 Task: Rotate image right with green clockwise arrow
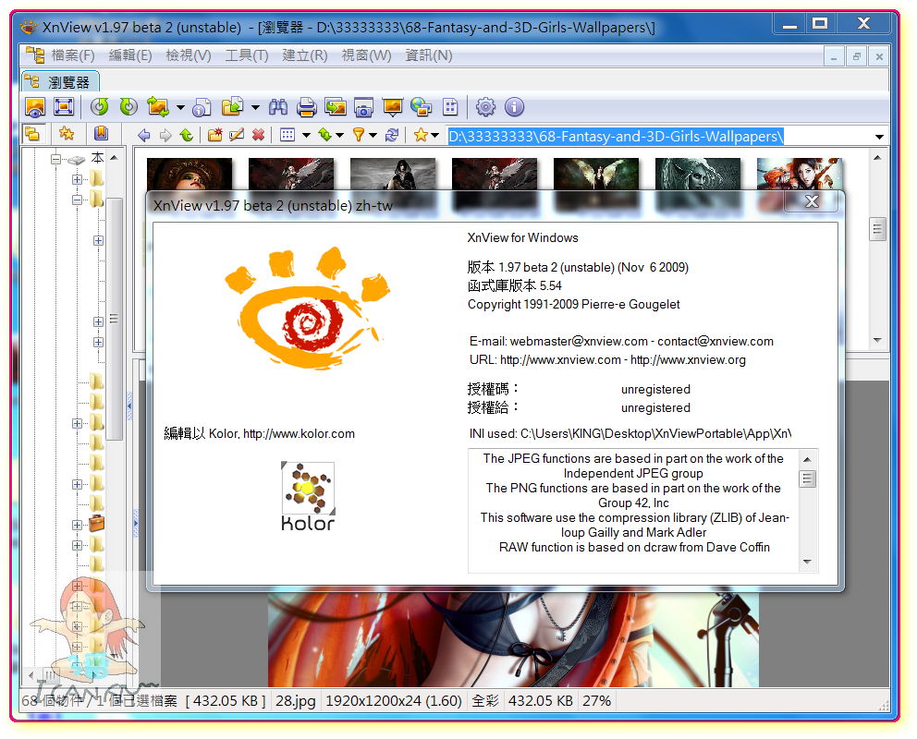pyautogui.click(x=128, y=107)
